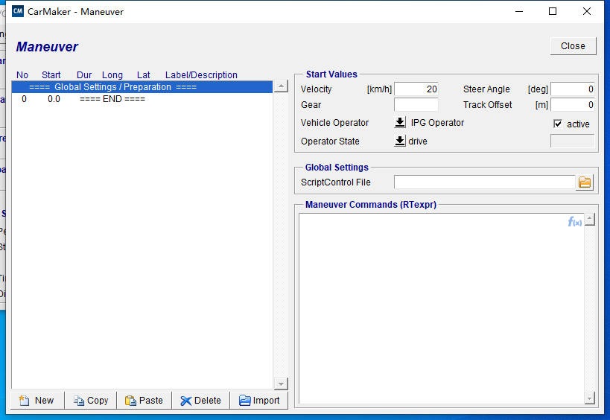Click the 'Long' column header
The width and height of the screenshot is (610, 420).
tap(112, 74)
